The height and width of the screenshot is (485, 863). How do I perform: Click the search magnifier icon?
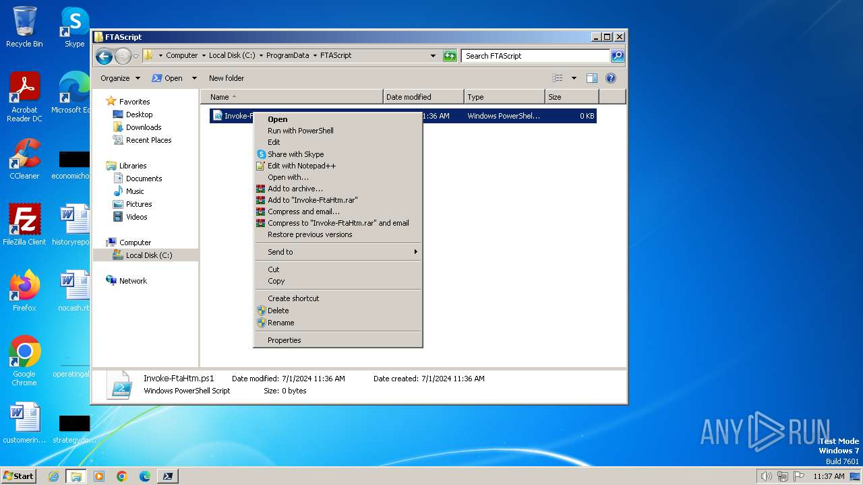coord(618,56)
